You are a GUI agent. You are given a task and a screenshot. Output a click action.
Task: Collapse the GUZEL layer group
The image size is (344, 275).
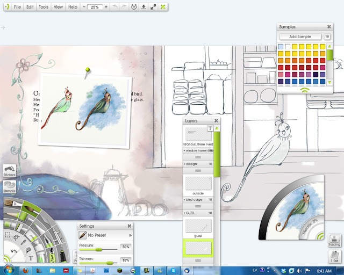pyautogui.click(x=184, y=213)
